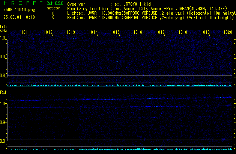Image resolution: width=236 pixels, height=154 pixels.
Task: Click time marker 1013
Action: pyautogui.click(x=71, y=32)
